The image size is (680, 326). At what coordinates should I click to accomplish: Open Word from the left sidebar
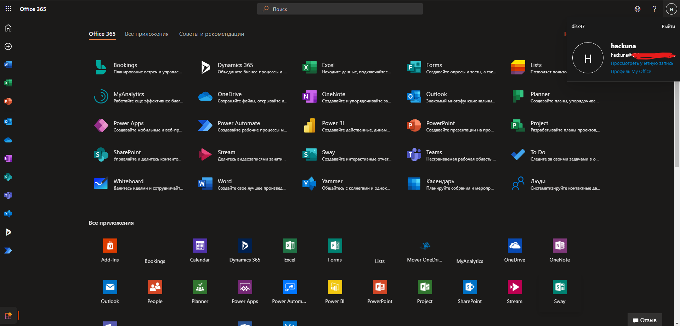click(x=8, y=64)
